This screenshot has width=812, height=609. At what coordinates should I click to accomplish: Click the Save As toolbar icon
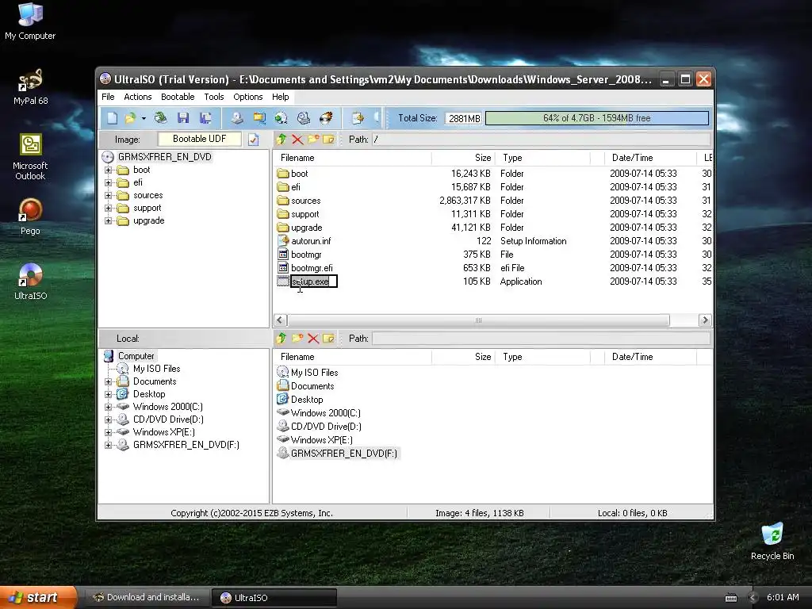tap(205, 118)
